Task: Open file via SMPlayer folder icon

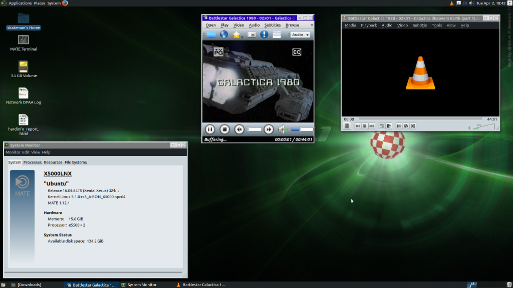Action: (211, 34)
